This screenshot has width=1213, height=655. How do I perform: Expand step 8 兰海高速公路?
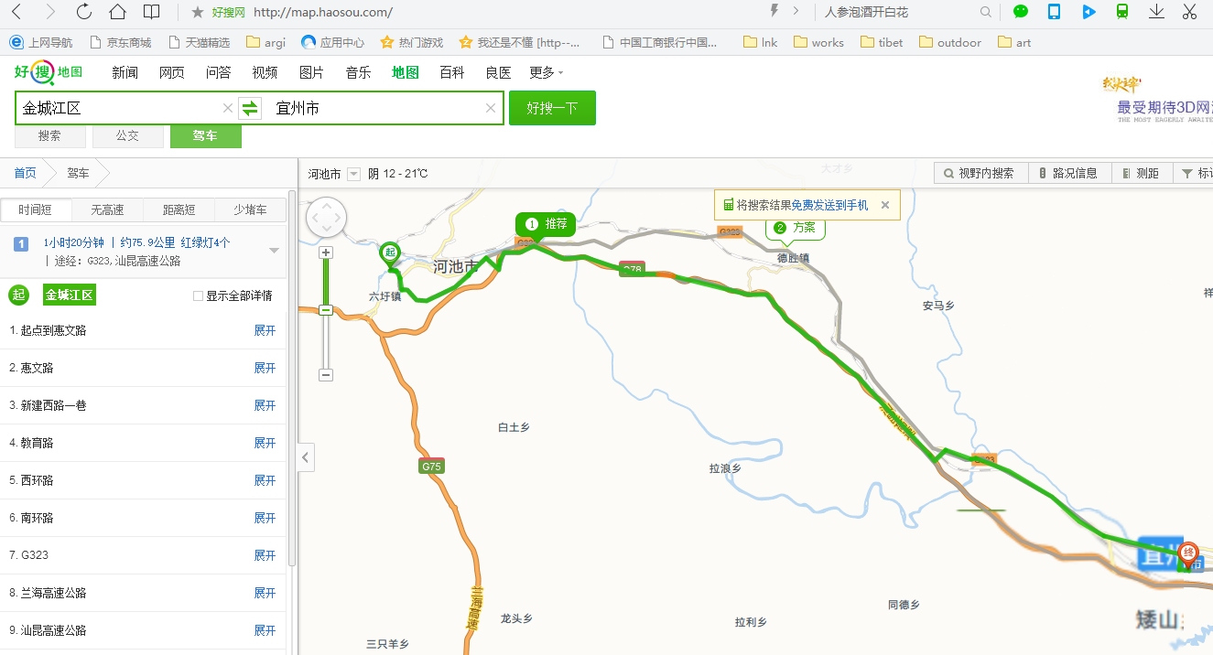(265, 593)
